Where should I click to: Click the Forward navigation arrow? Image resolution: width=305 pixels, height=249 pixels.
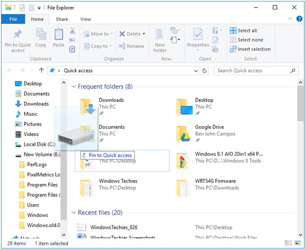click(x=22, y=70)
